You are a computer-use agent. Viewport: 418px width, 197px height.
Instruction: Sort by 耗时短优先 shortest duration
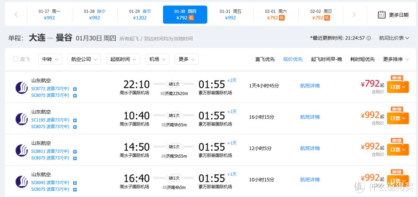(362, 59)
